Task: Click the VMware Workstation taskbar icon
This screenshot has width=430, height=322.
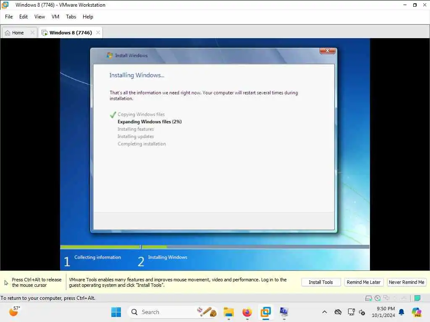Action: [x=266, y=312]
